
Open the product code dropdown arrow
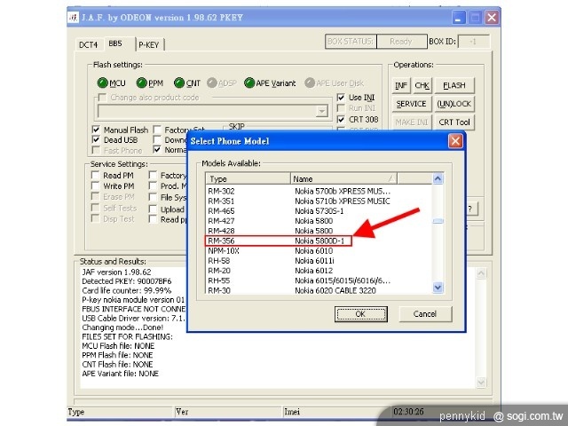click(x=321, y=111)
